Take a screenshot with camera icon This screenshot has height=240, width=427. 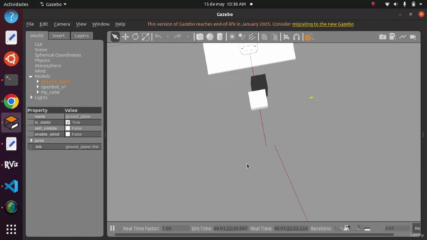(x=382, y=37)
